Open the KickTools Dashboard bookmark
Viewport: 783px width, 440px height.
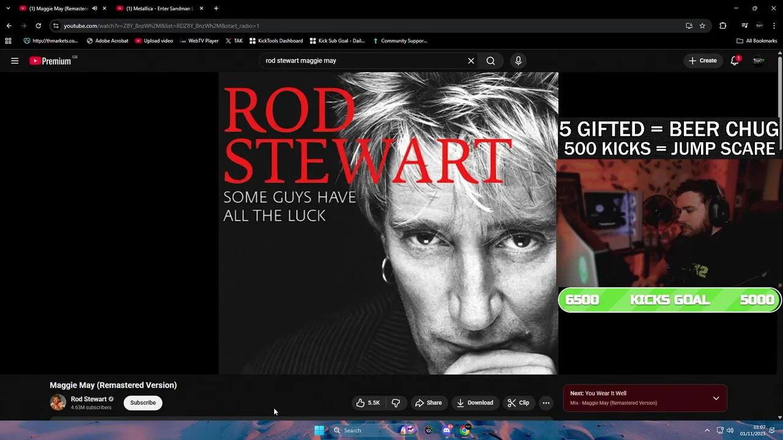276,41
